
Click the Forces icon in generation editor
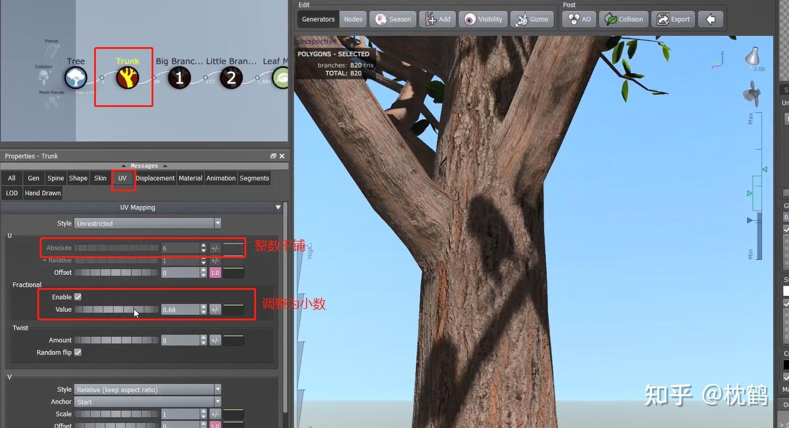click(51, 53)
